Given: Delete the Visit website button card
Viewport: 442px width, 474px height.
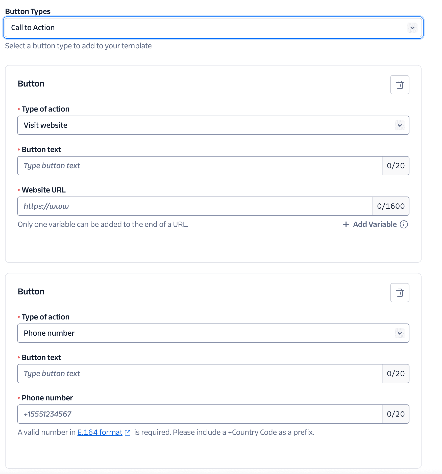Looking at the screenshot, I should pyautogui.click(x=399, y=85).
